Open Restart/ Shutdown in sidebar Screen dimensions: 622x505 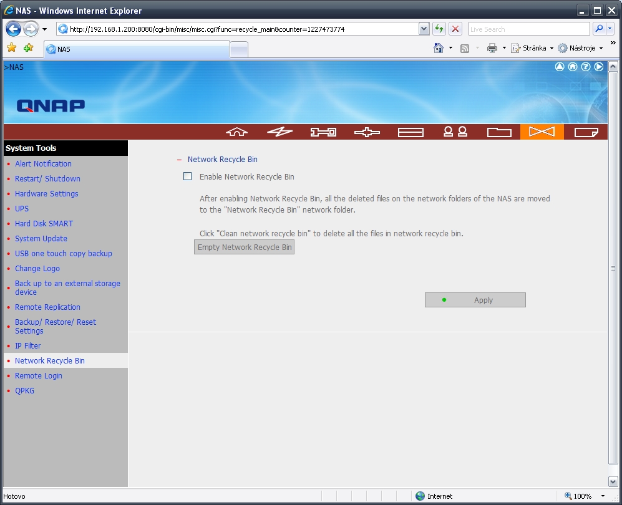point(47,178)
